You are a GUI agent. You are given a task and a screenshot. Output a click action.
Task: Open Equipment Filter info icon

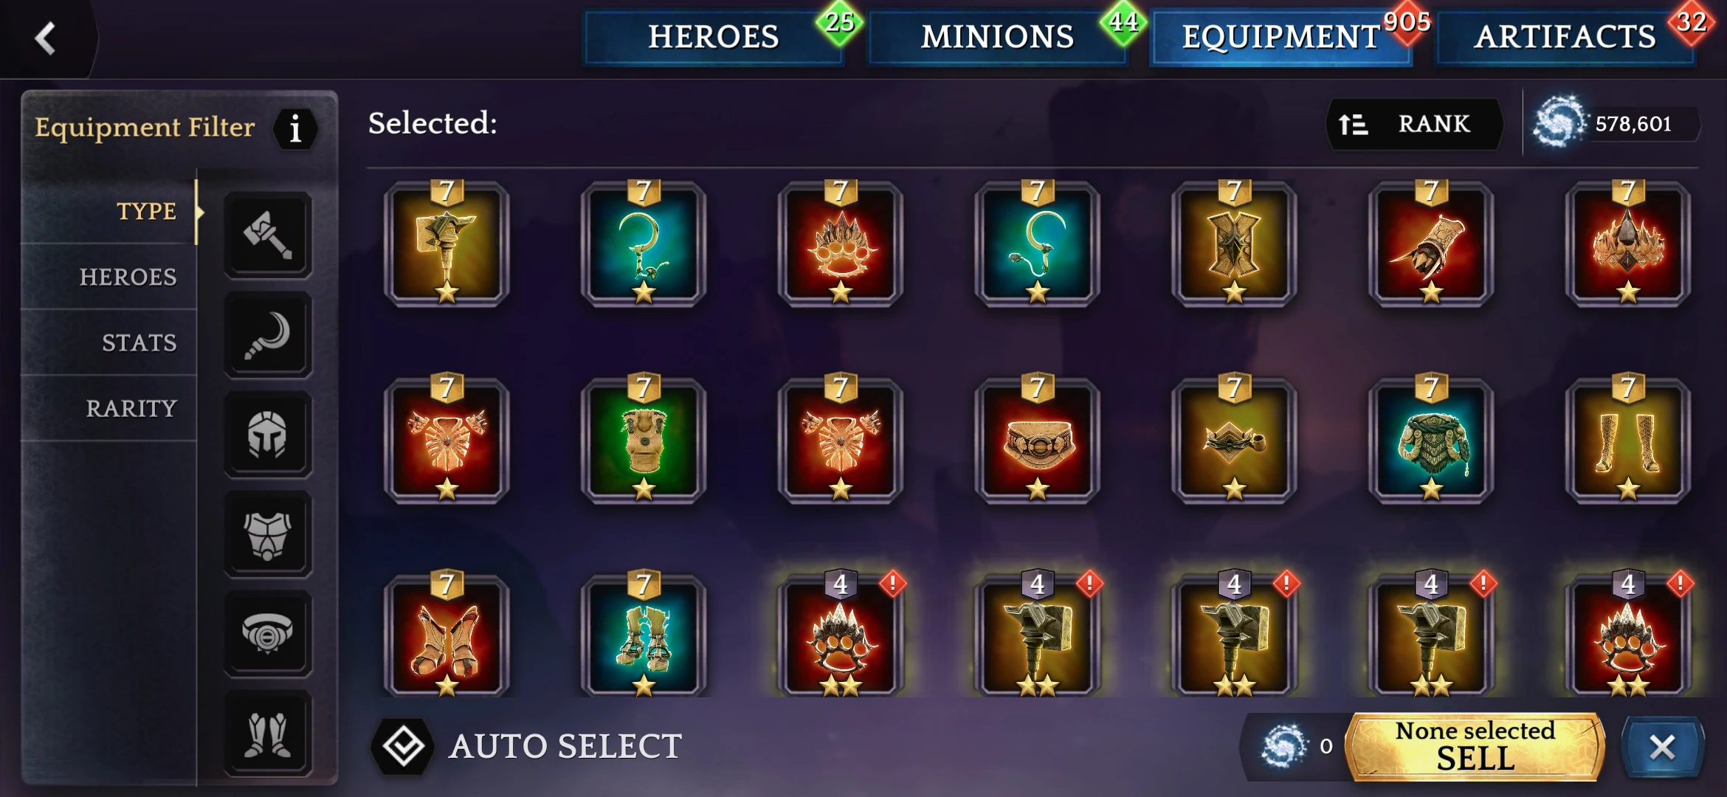point(295,129)
